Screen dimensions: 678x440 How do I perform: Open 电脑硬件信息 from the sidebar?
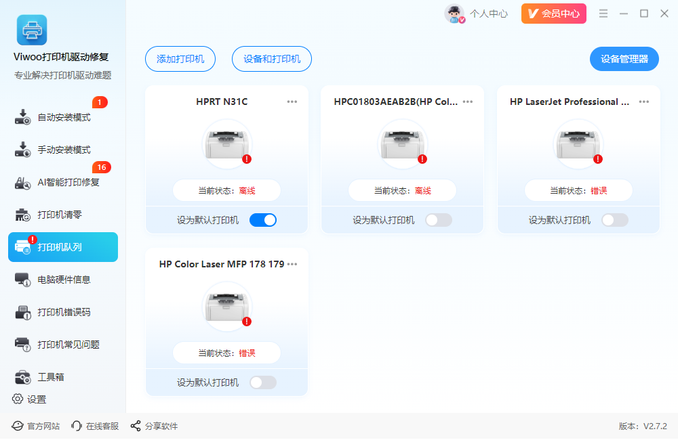(62, 280)
